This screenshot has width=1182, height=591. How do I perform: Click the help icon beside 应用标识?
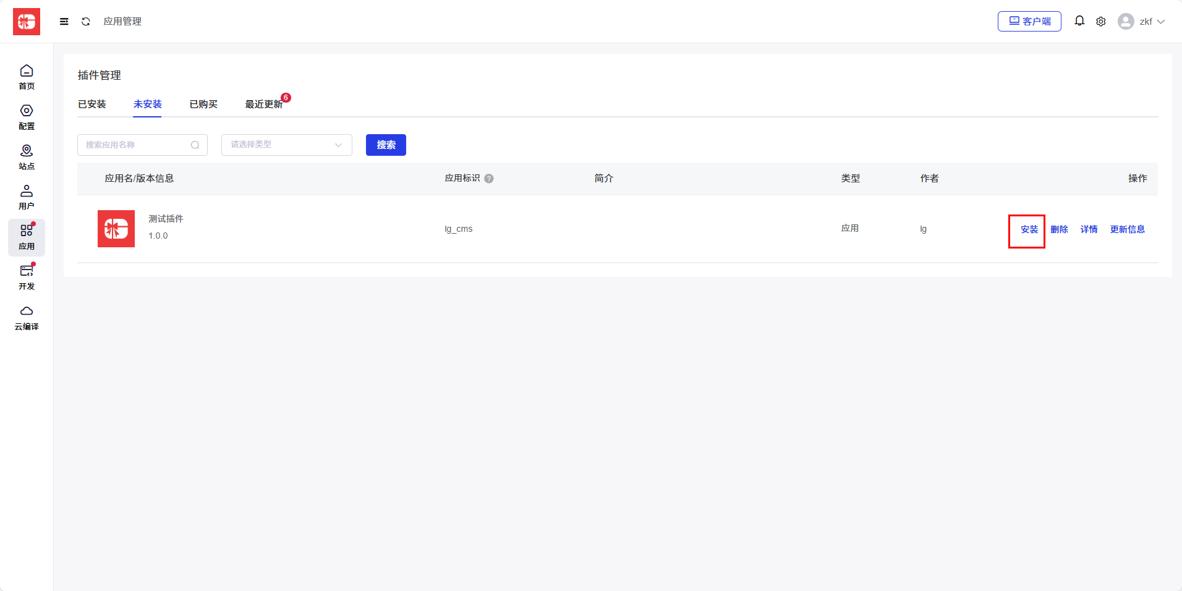point(489,179)
